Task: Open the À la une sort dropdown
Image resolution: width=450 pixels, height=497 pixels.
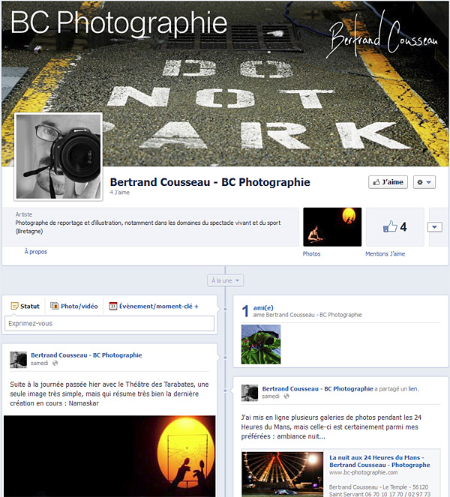Action: pos(225,280)
